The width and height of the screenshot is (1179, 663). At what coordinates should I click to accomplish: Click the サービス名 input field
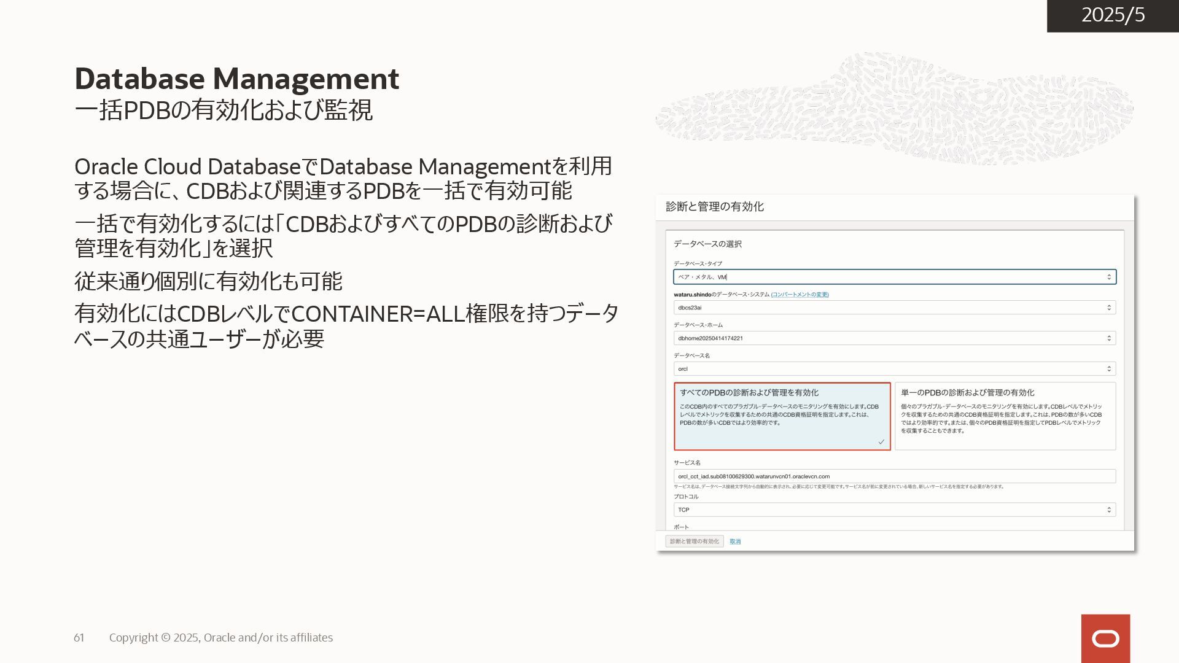(895, 476)
